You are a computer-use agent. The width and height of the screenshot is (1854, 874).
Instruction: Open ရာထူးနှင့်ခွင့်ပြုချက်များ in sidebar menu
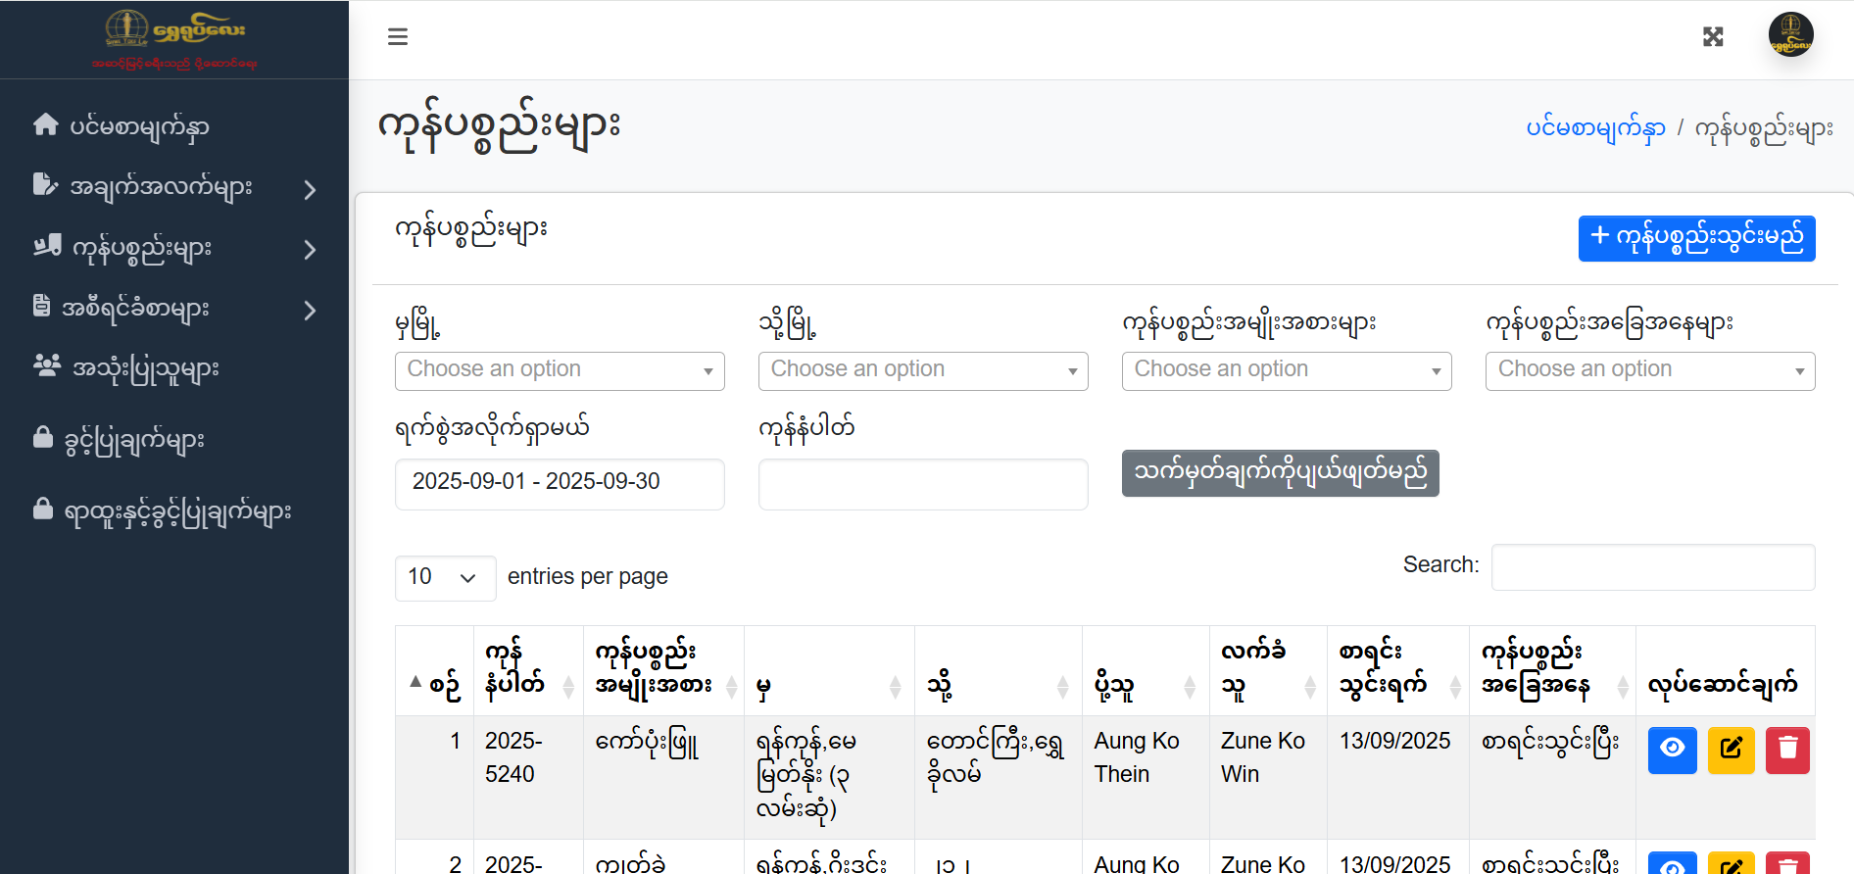(177, 511)
